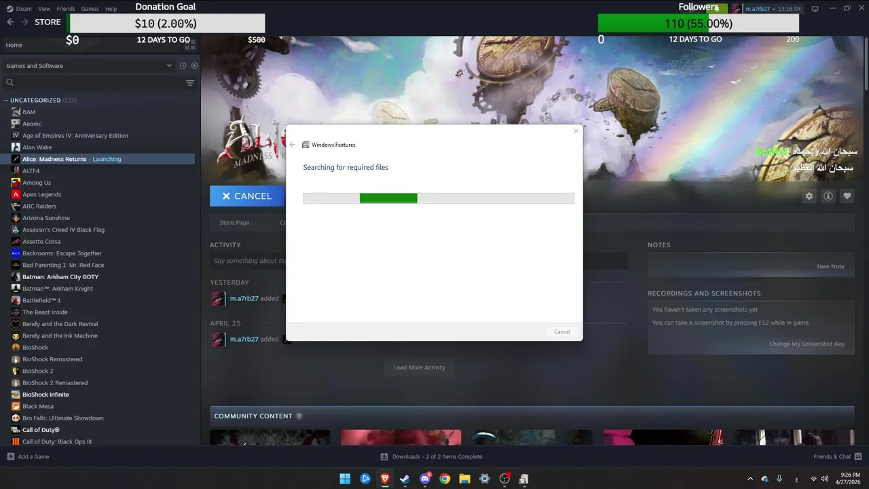Open the Games menu
Screen dimensions: 869x489
90,9
